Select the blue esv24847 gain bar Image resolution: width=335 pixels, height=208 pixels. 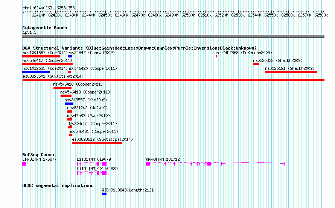coord(70,56)
